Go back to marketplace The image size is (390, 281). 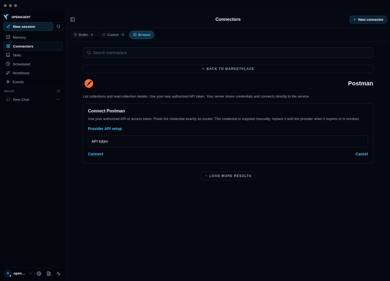coord(228,69)
